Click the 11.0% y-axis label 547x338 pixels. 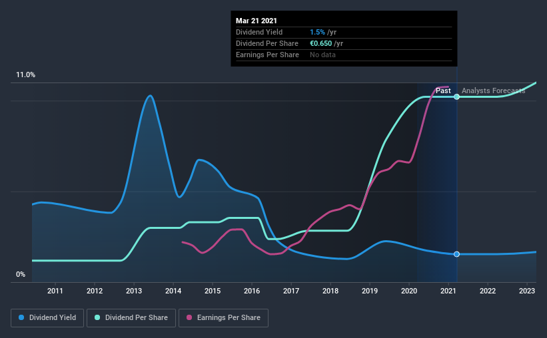tap(26, 75)
